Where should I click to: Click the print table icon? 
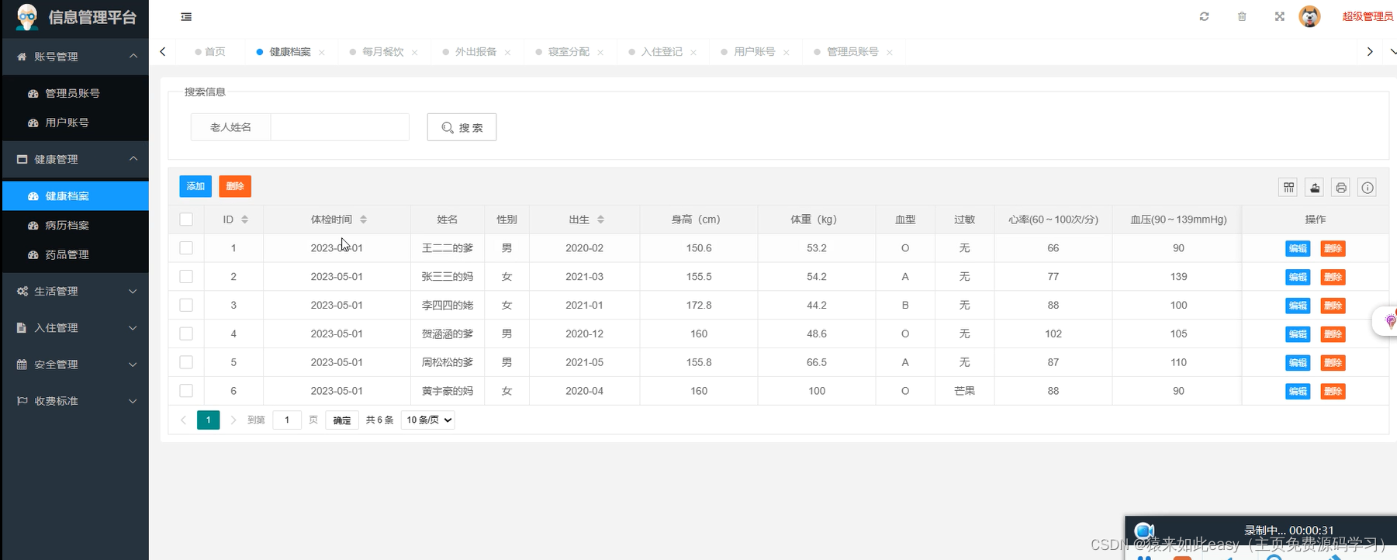pos(1341,187)
